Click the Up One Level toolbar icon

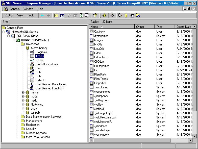(x=56, y=15)
